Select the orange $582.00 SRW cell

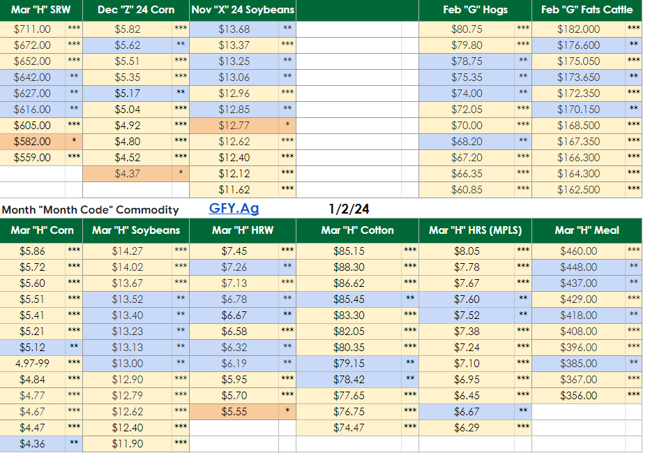tap(33, 142)
